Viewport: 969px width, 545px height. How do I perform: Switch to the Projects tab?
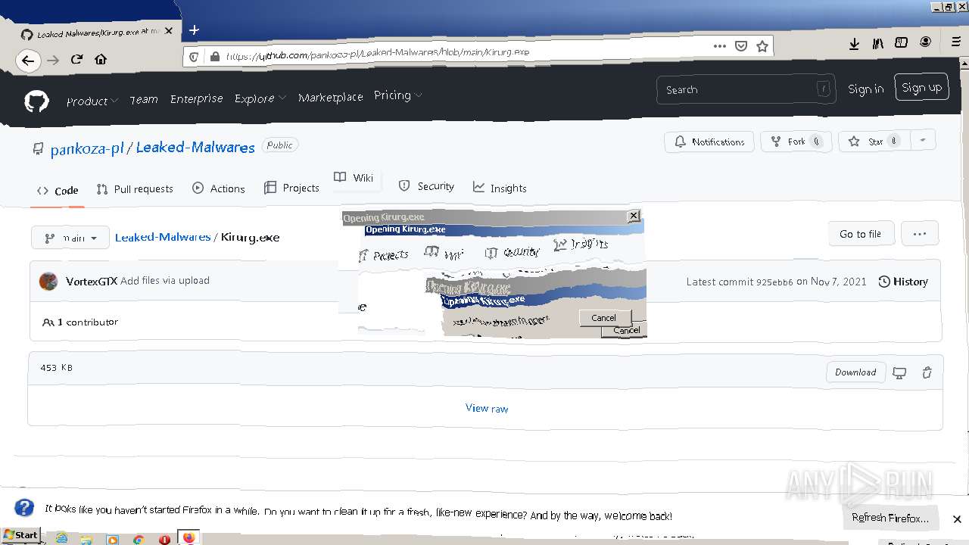(291, 188)
